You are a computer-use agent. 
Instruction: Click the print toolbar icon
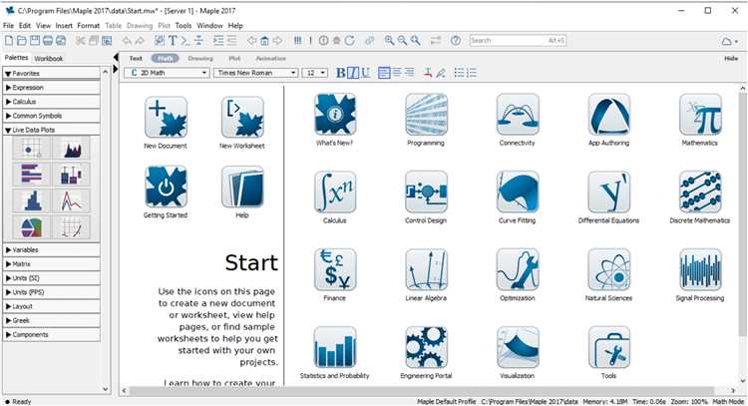pyautogui.click(x=48, y=41)
